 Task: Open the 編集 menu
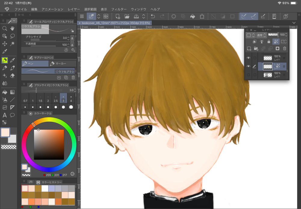(x=34, y=9)
